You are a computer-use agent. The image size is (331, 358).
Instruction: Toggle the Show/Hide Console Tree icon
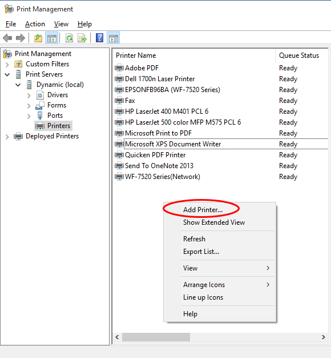pyautogui.click(x=52, y=38)
